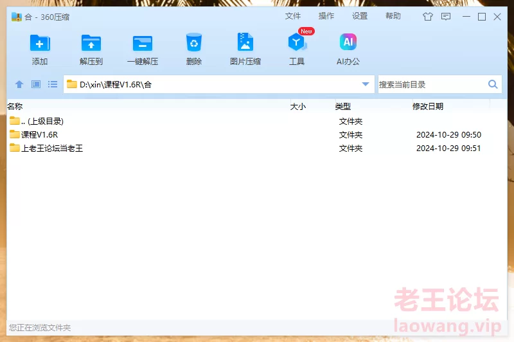Expand the address path dropdown arrow

pos(366,84)
